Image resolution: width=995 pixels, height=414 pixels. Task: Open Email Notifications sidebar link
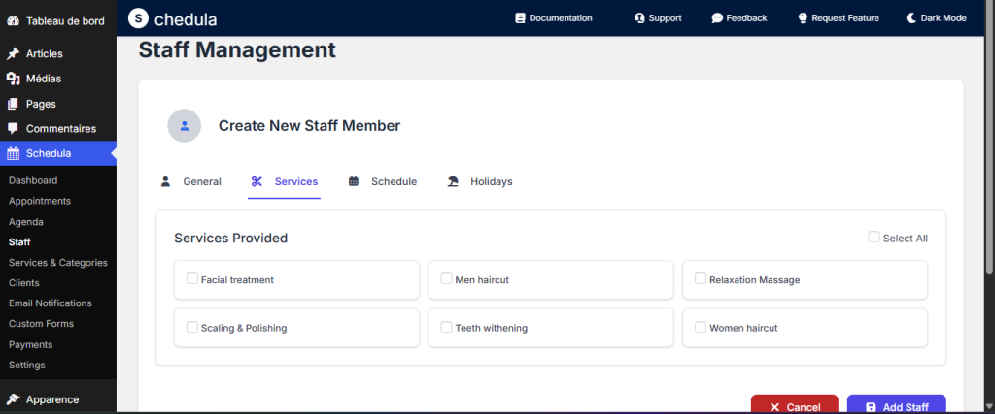(50, 303)
